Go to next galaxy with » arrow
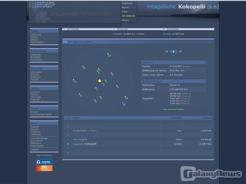 pos(180,52)
